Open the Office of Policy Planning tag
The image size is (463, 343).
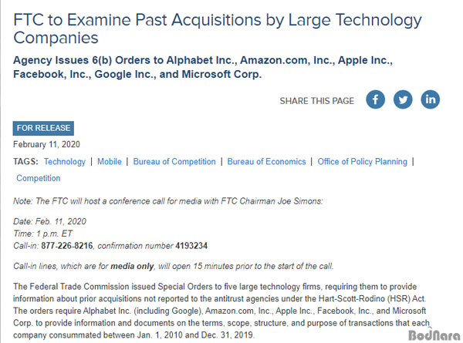pyautogui.click(x=363, y=162)
